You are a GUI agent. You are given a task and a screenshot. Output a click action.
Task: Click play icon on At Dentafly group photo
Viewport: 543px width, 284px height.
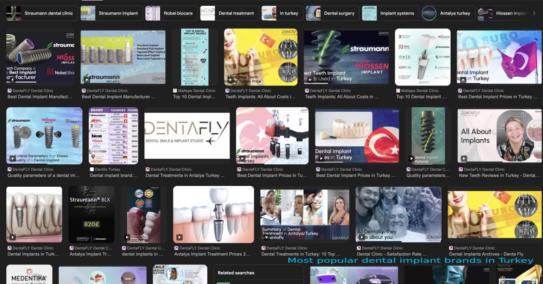click(x=362, y=237)
